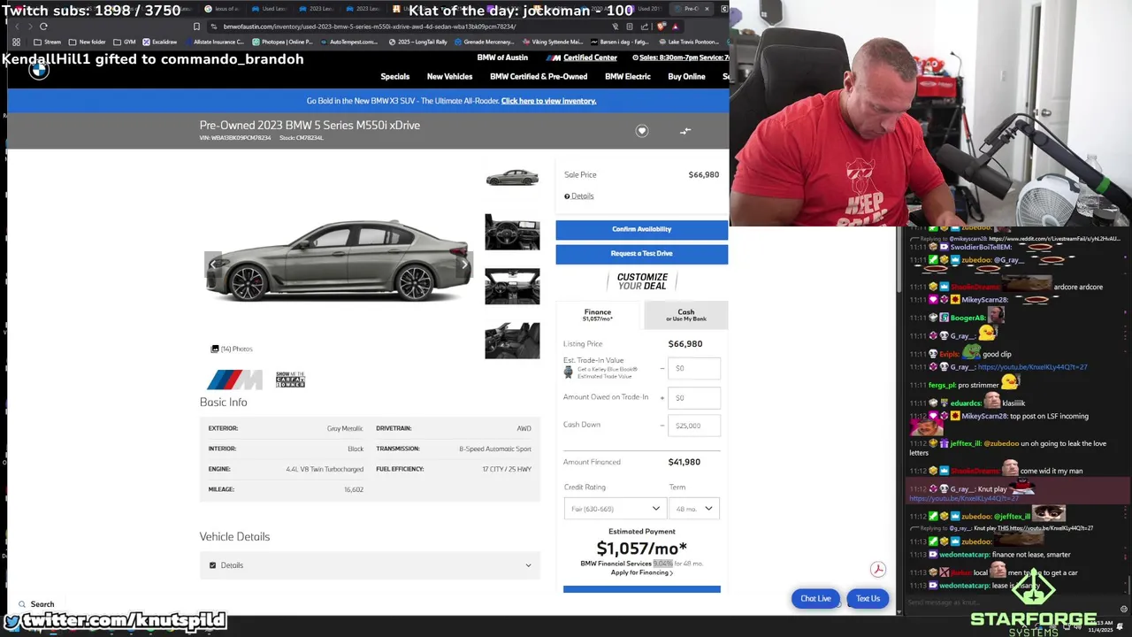
Task: Expand the Vehicle Details section
Action: click(370, 565)
